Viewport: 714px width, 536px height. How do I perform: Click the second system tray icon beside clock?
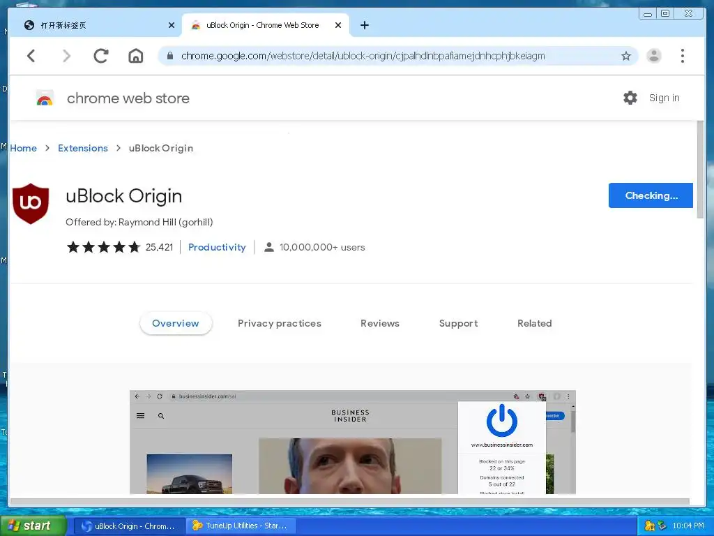(x=662, y=526)
